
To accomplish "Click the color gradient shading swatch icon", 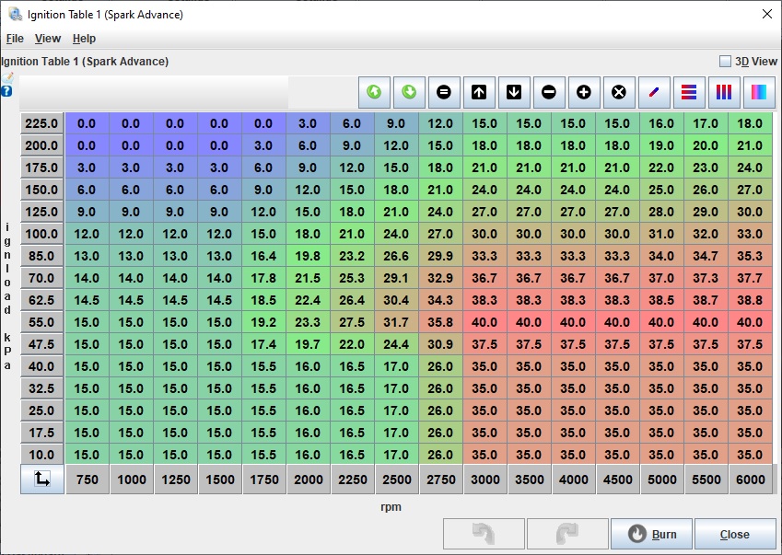I will (759, 92).
